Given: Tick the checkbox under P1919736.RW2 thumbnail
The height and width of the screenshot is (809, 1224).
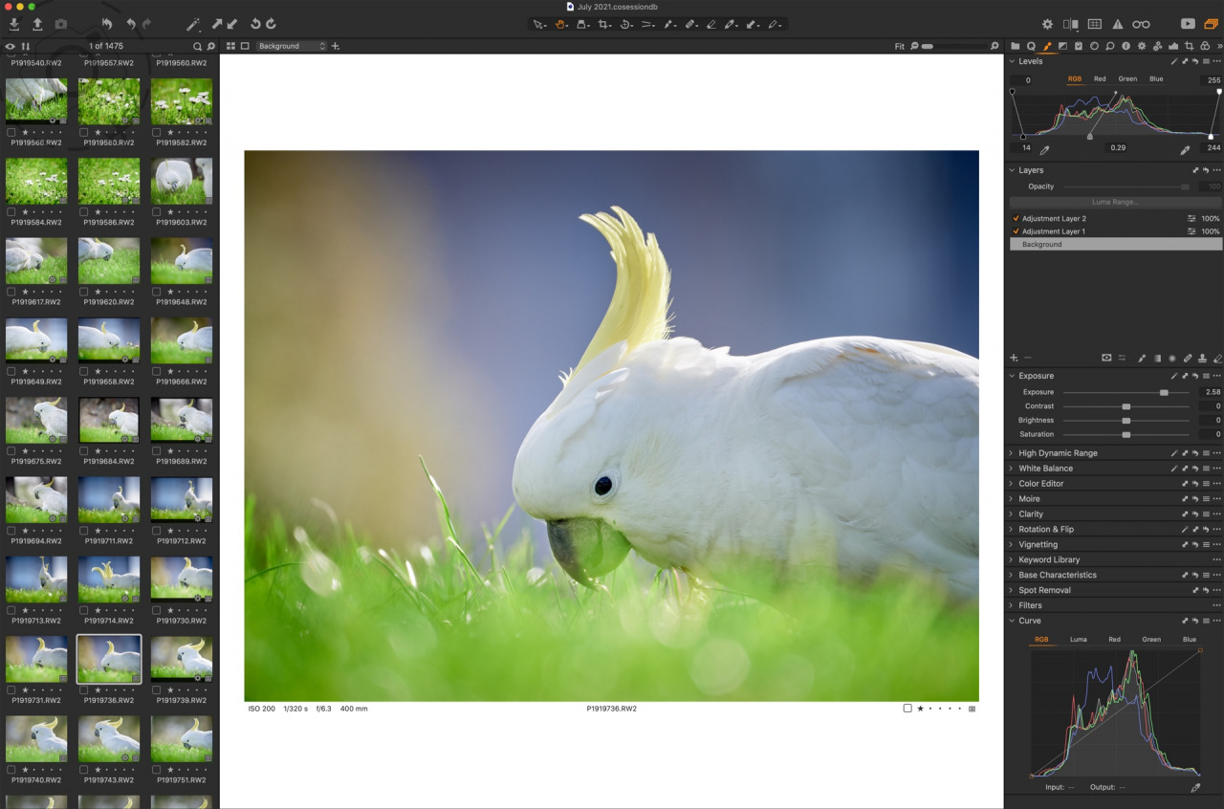Looking at the screenshot, I should click(84, 689).
